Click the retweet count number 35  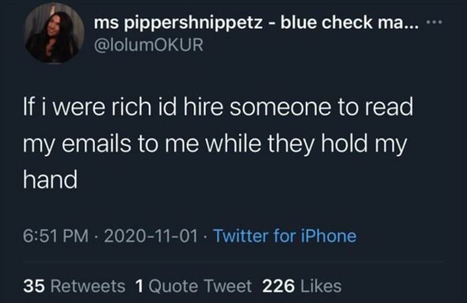[x=33, y=286]
